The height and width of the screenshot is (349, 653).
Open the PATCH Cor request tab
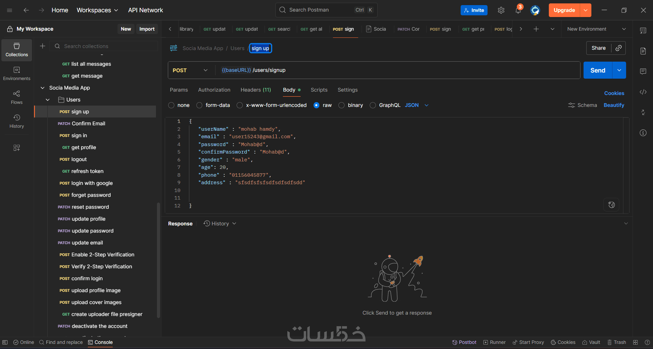[409, 29]
